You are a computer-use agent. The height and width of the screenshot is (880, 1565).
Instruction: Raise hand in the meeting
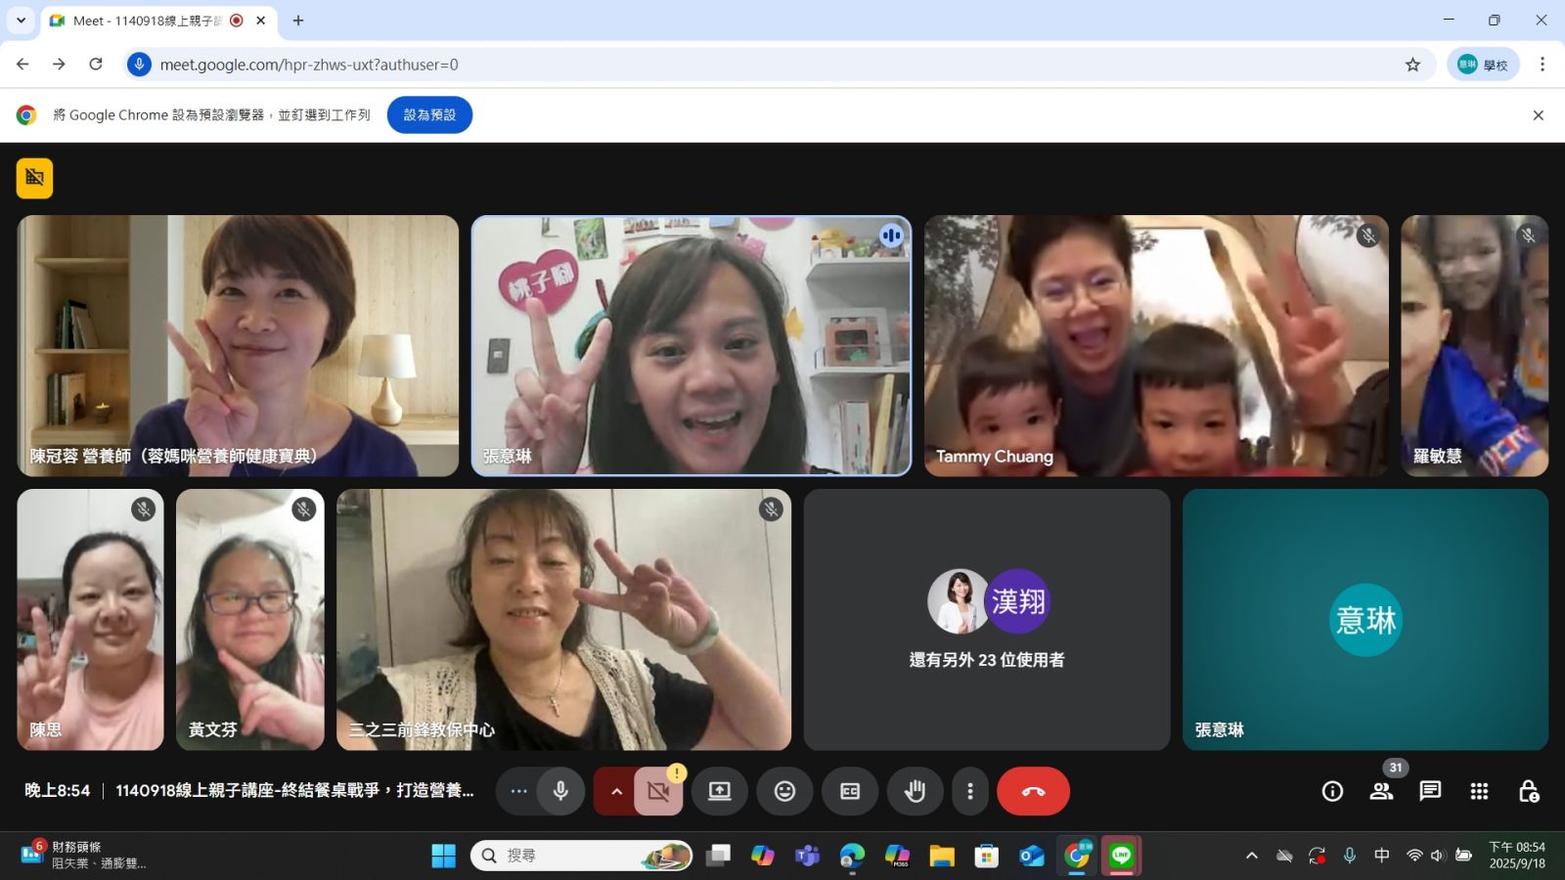(915, 791)
